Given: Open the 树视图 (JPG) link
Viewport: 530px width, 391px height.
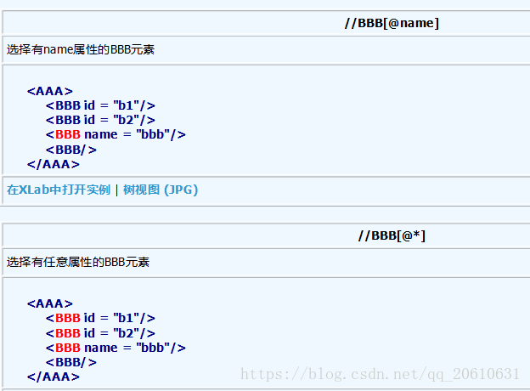Looking at the screenshot, I should point(161,190).
